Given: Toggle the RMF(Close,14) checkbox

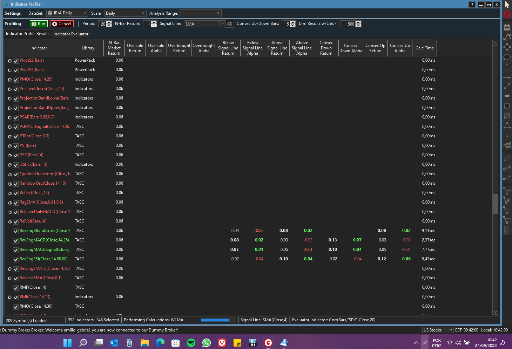Looking at the screenshot, I should click(16, 288).
